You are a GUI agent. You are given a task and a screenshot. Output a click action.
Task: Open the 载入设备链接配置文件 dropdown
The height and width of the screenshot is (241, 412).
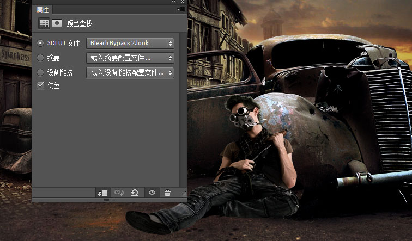[x=130, y=72]
